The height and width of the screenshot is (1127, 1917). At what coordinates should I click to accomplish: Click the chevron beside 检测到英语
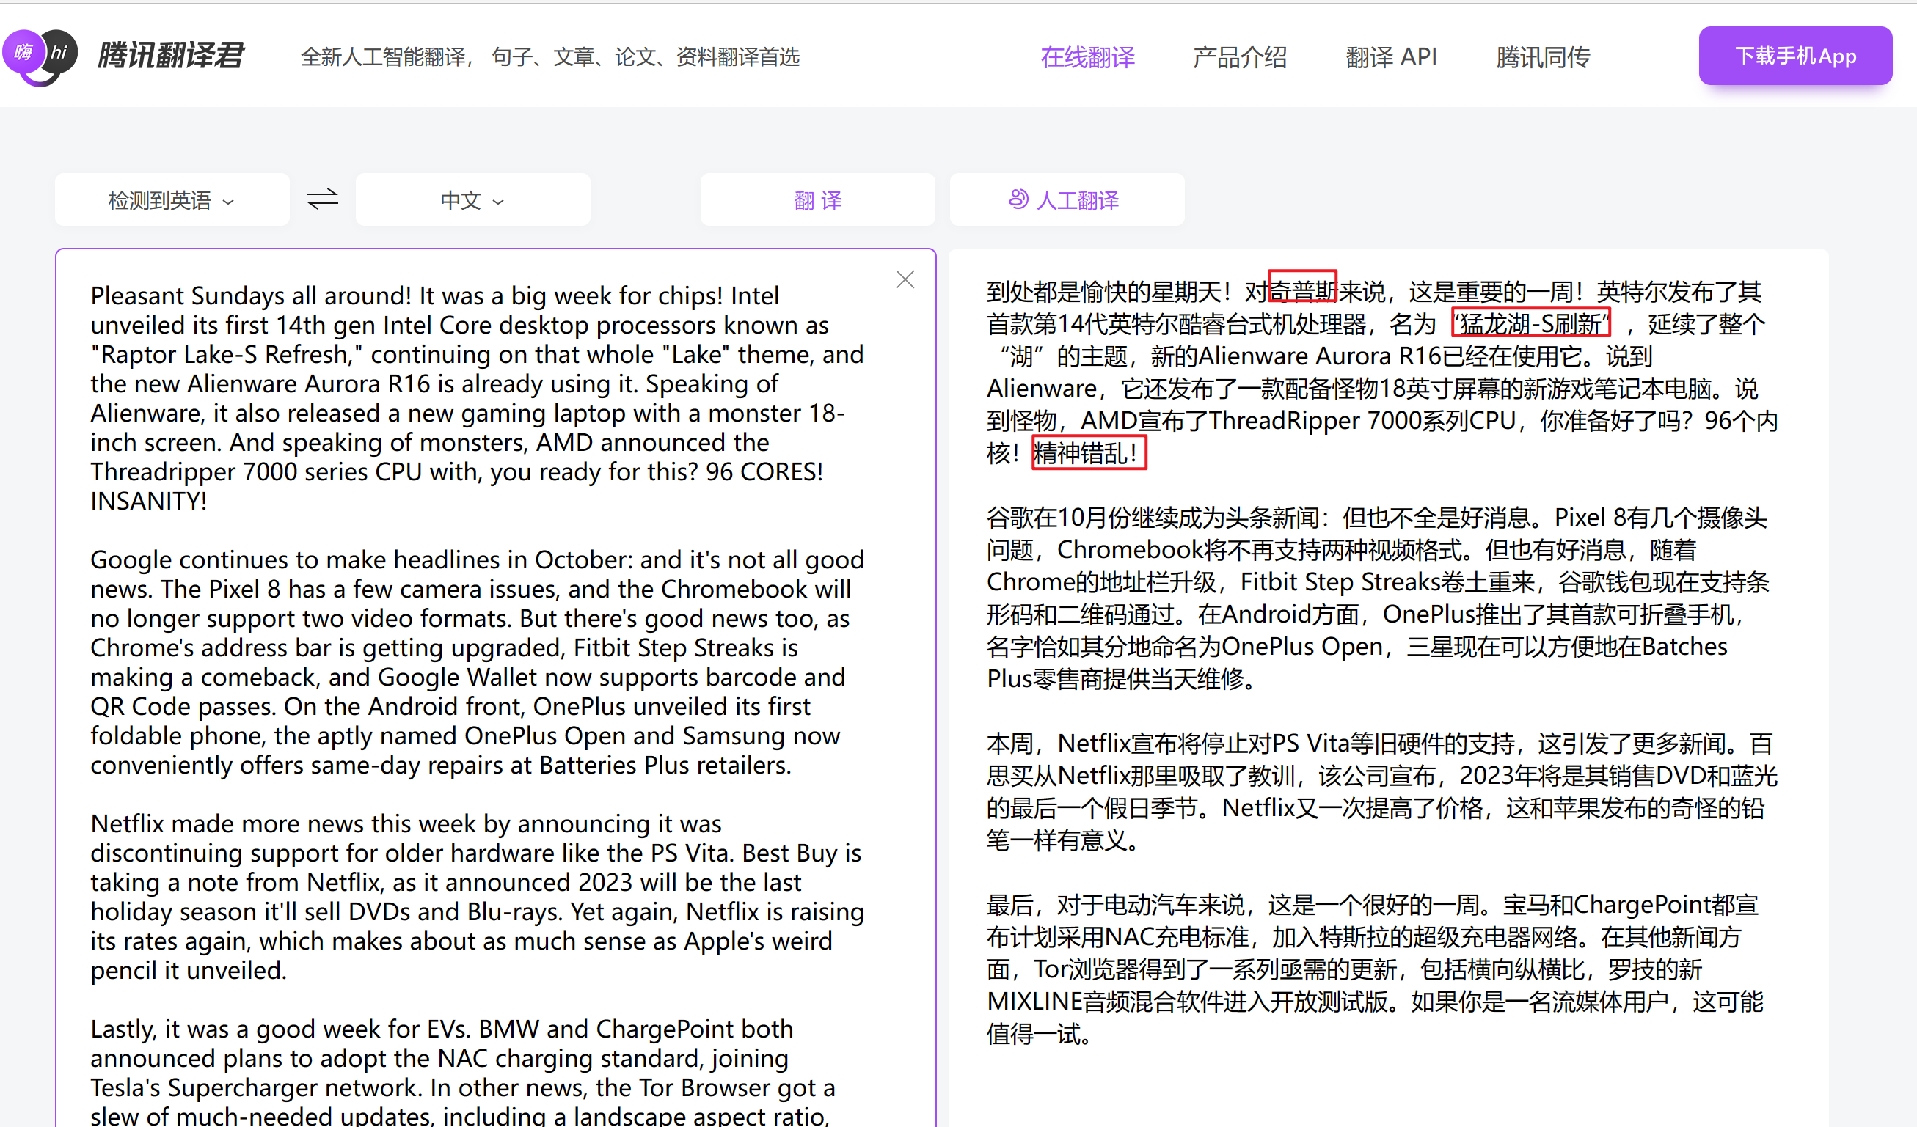tap(228, 202)
